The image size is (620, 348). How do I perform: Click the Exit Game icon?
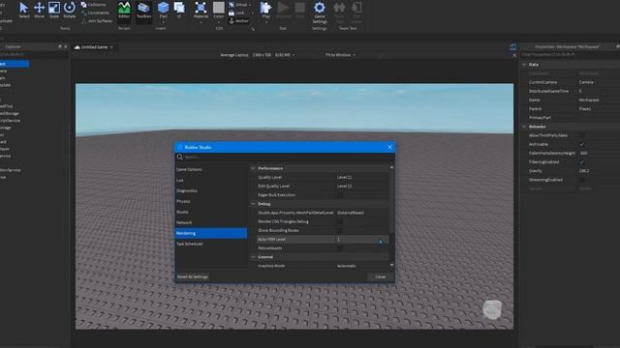coord(356,8)
